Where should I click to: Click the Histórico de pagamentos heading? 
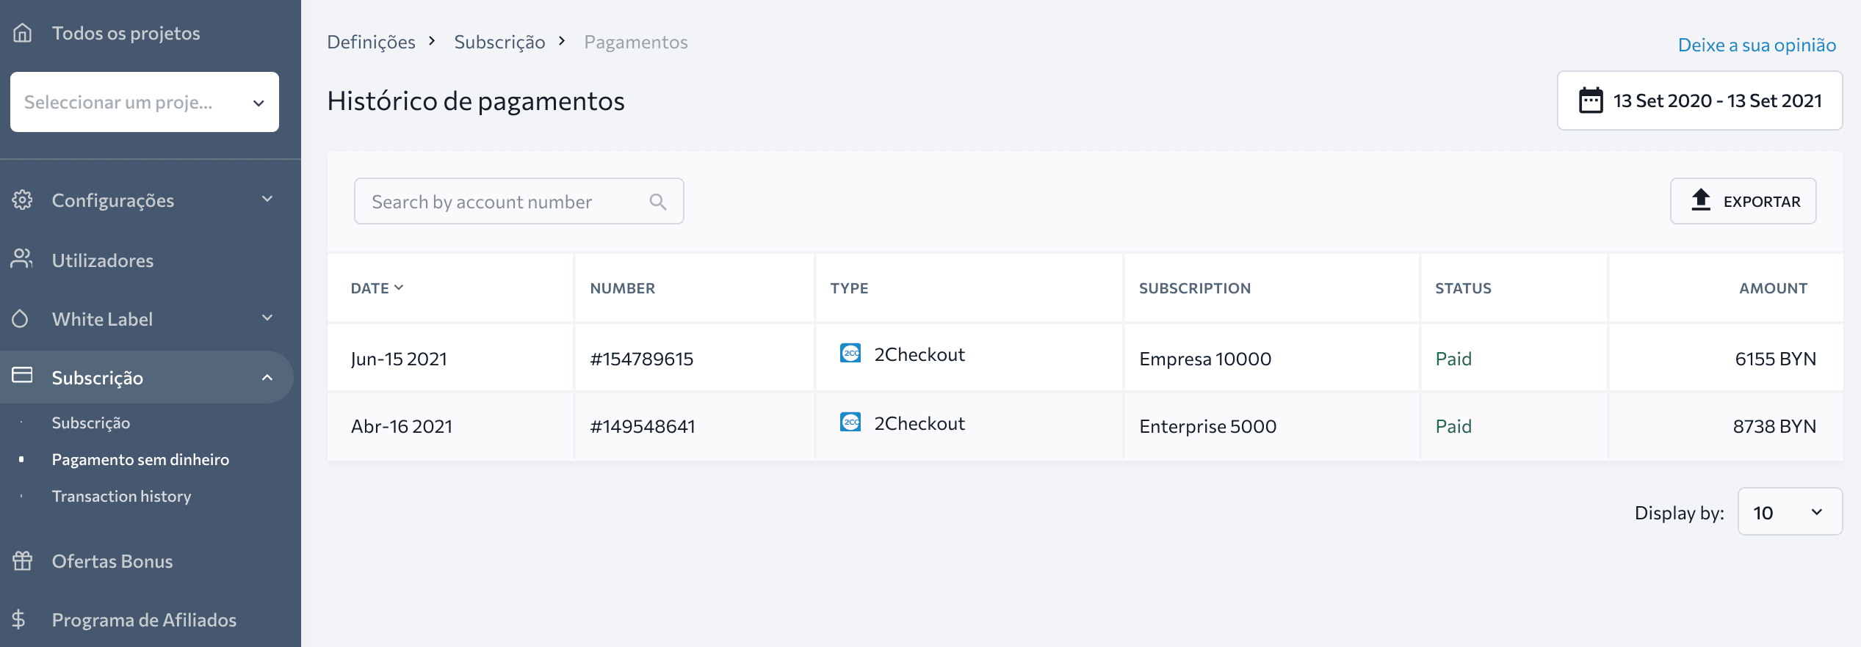[x=476, y=100]
